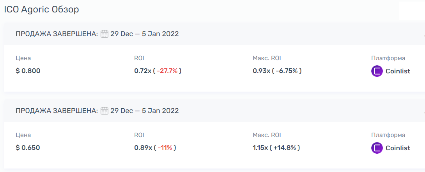Click Платформа label in the first sale card
Image resolution: width=425 pixels, height=172 pixels.
click(388, 58)
